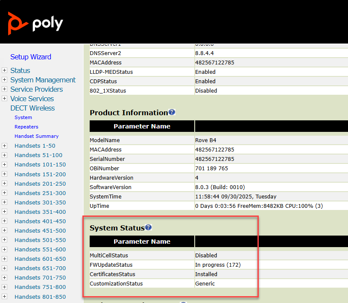Viewport: 348px width, 303px height.
Task: Expand Handsets 401-450 group
Action: (x=5, y=221)
